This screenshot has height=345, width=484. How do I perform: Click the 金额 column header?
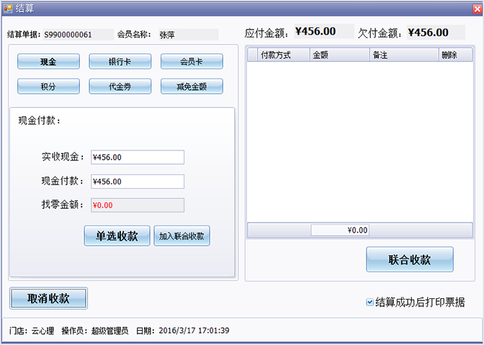(x=340, y=55)
